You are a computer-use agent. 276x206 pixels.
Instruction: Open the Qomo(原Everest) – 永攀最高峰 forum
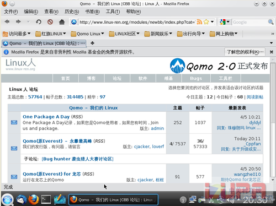pyautogui.click(x=57, y=141)
